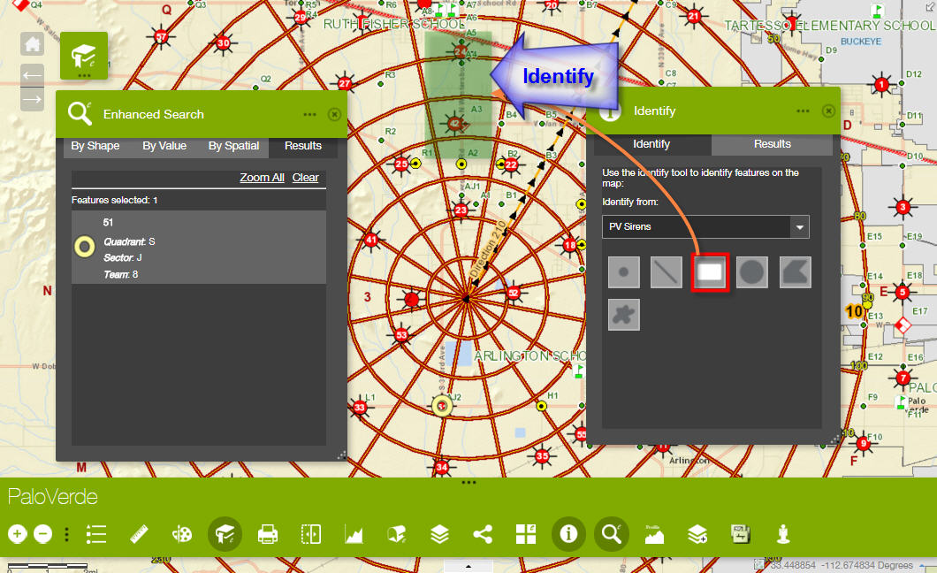Expand the three-dot handle above PaloVerde bar
This screenshot has height=573, width=937.
(468, 482)
